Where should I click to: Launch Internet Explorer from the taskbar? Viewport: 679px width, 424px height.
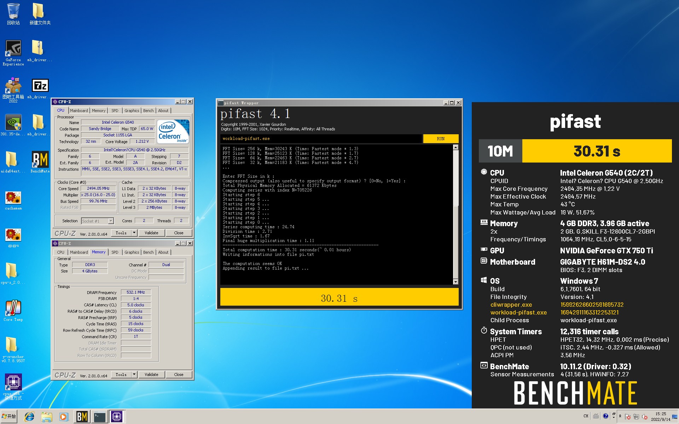pyautogui.click(x=29, y=417)
